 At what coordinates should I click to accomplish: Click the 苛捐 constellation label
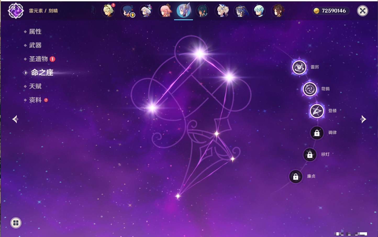point(325,89)
